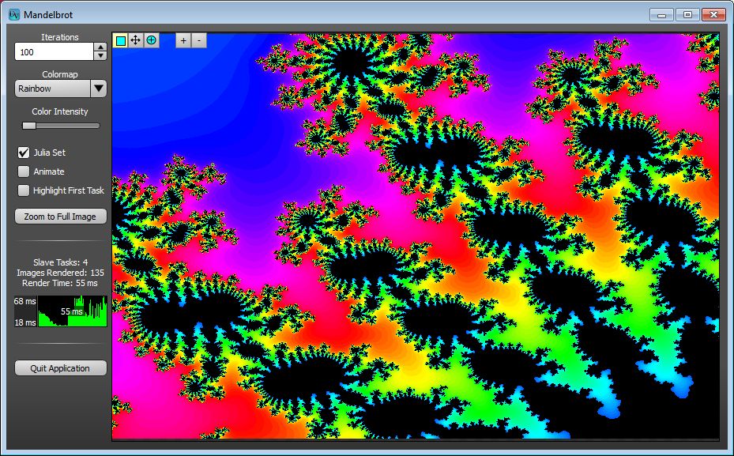
Task: Click the Images Rendered: 135 text
Action: click(x=60, y=273)
